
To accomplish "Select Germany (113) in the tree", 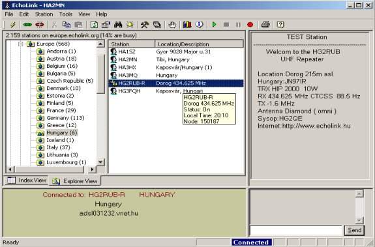I will pyautogui.click(x=65, y=118).
